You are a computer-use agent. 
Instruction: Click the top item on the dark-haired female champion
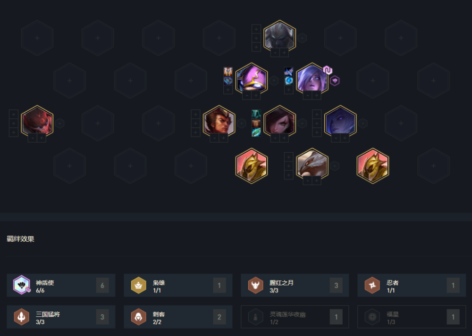point(256,114)
